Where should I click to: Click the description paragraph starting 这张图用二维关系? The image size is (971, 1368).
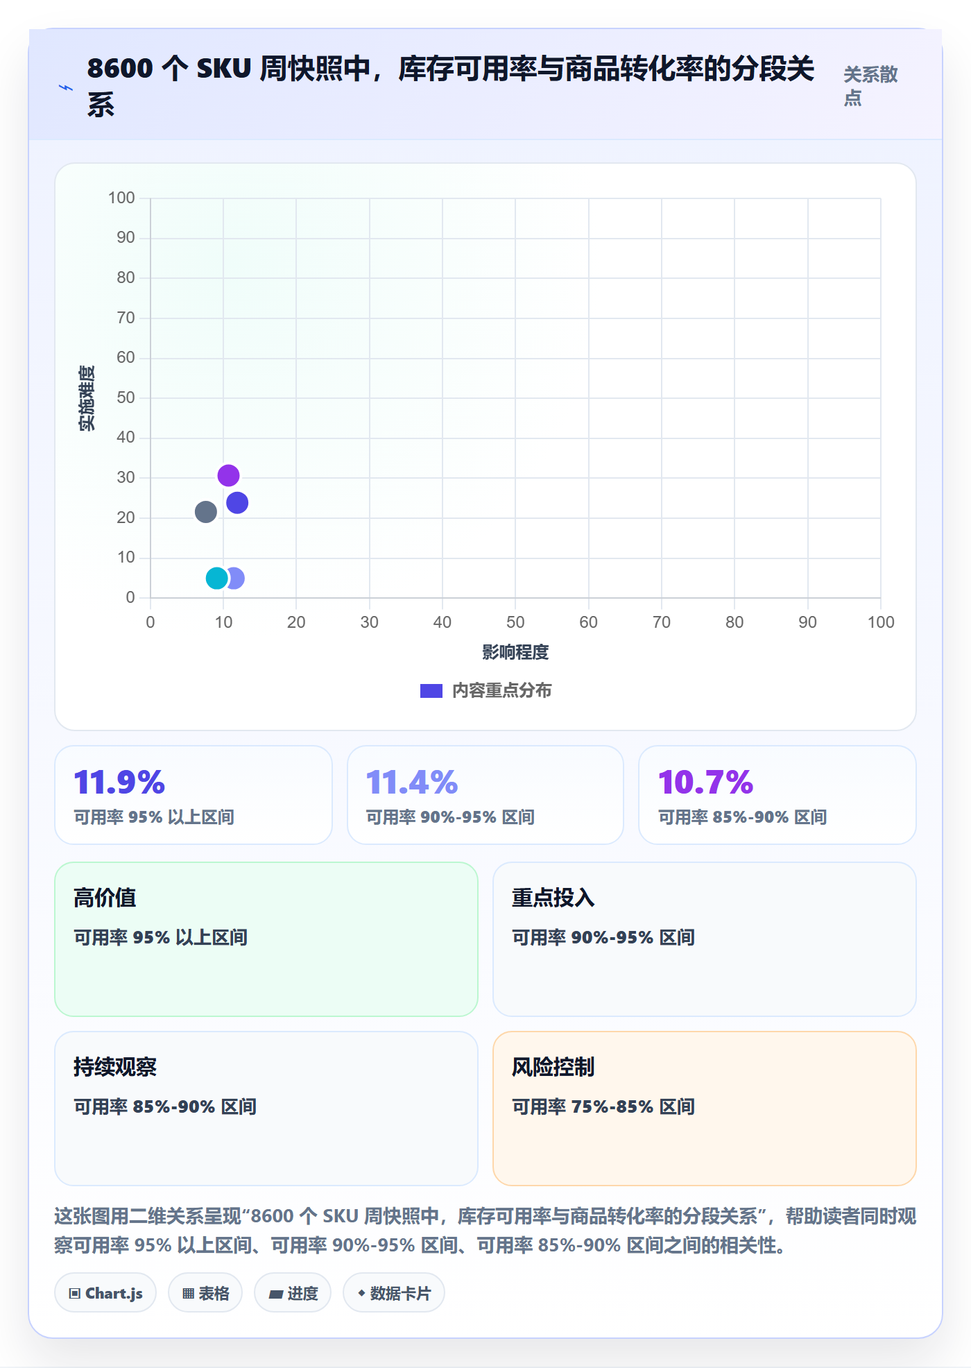(486, 1231)
